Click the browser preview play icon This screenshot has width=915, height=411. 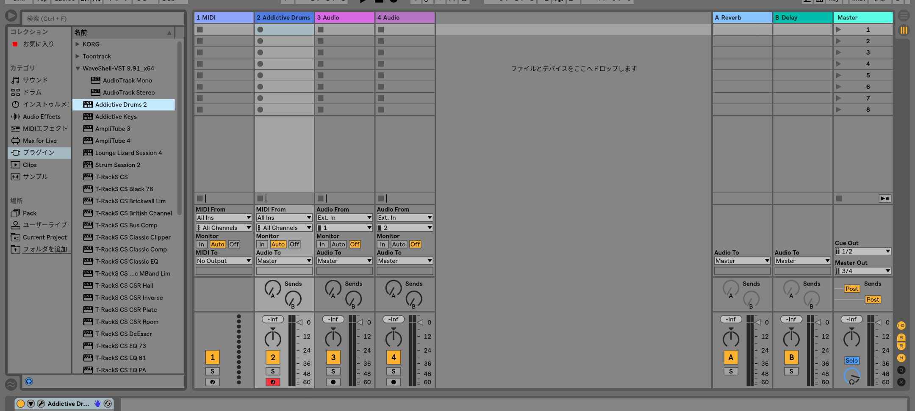(29, 381)
